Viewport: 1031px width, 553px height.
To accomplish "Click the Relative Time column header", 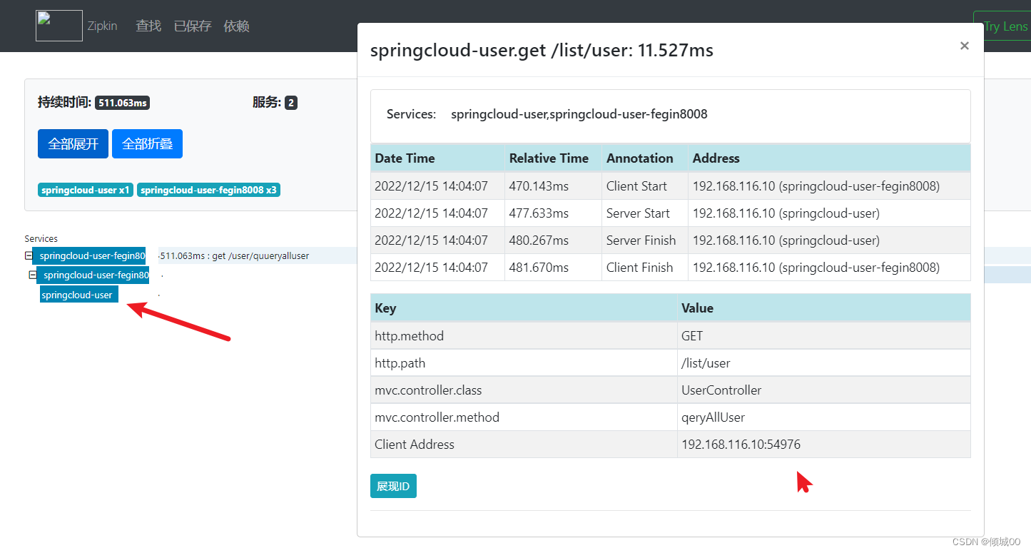I will [x=553, y=158].
